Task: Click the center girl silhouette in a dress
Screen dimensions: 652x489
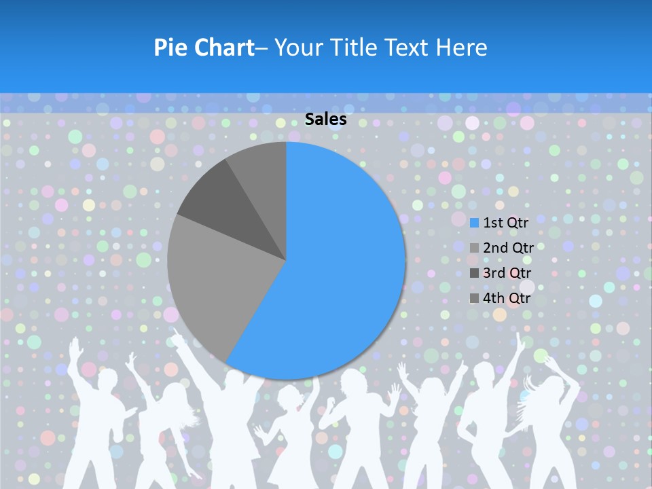Action: pos(291,441)
